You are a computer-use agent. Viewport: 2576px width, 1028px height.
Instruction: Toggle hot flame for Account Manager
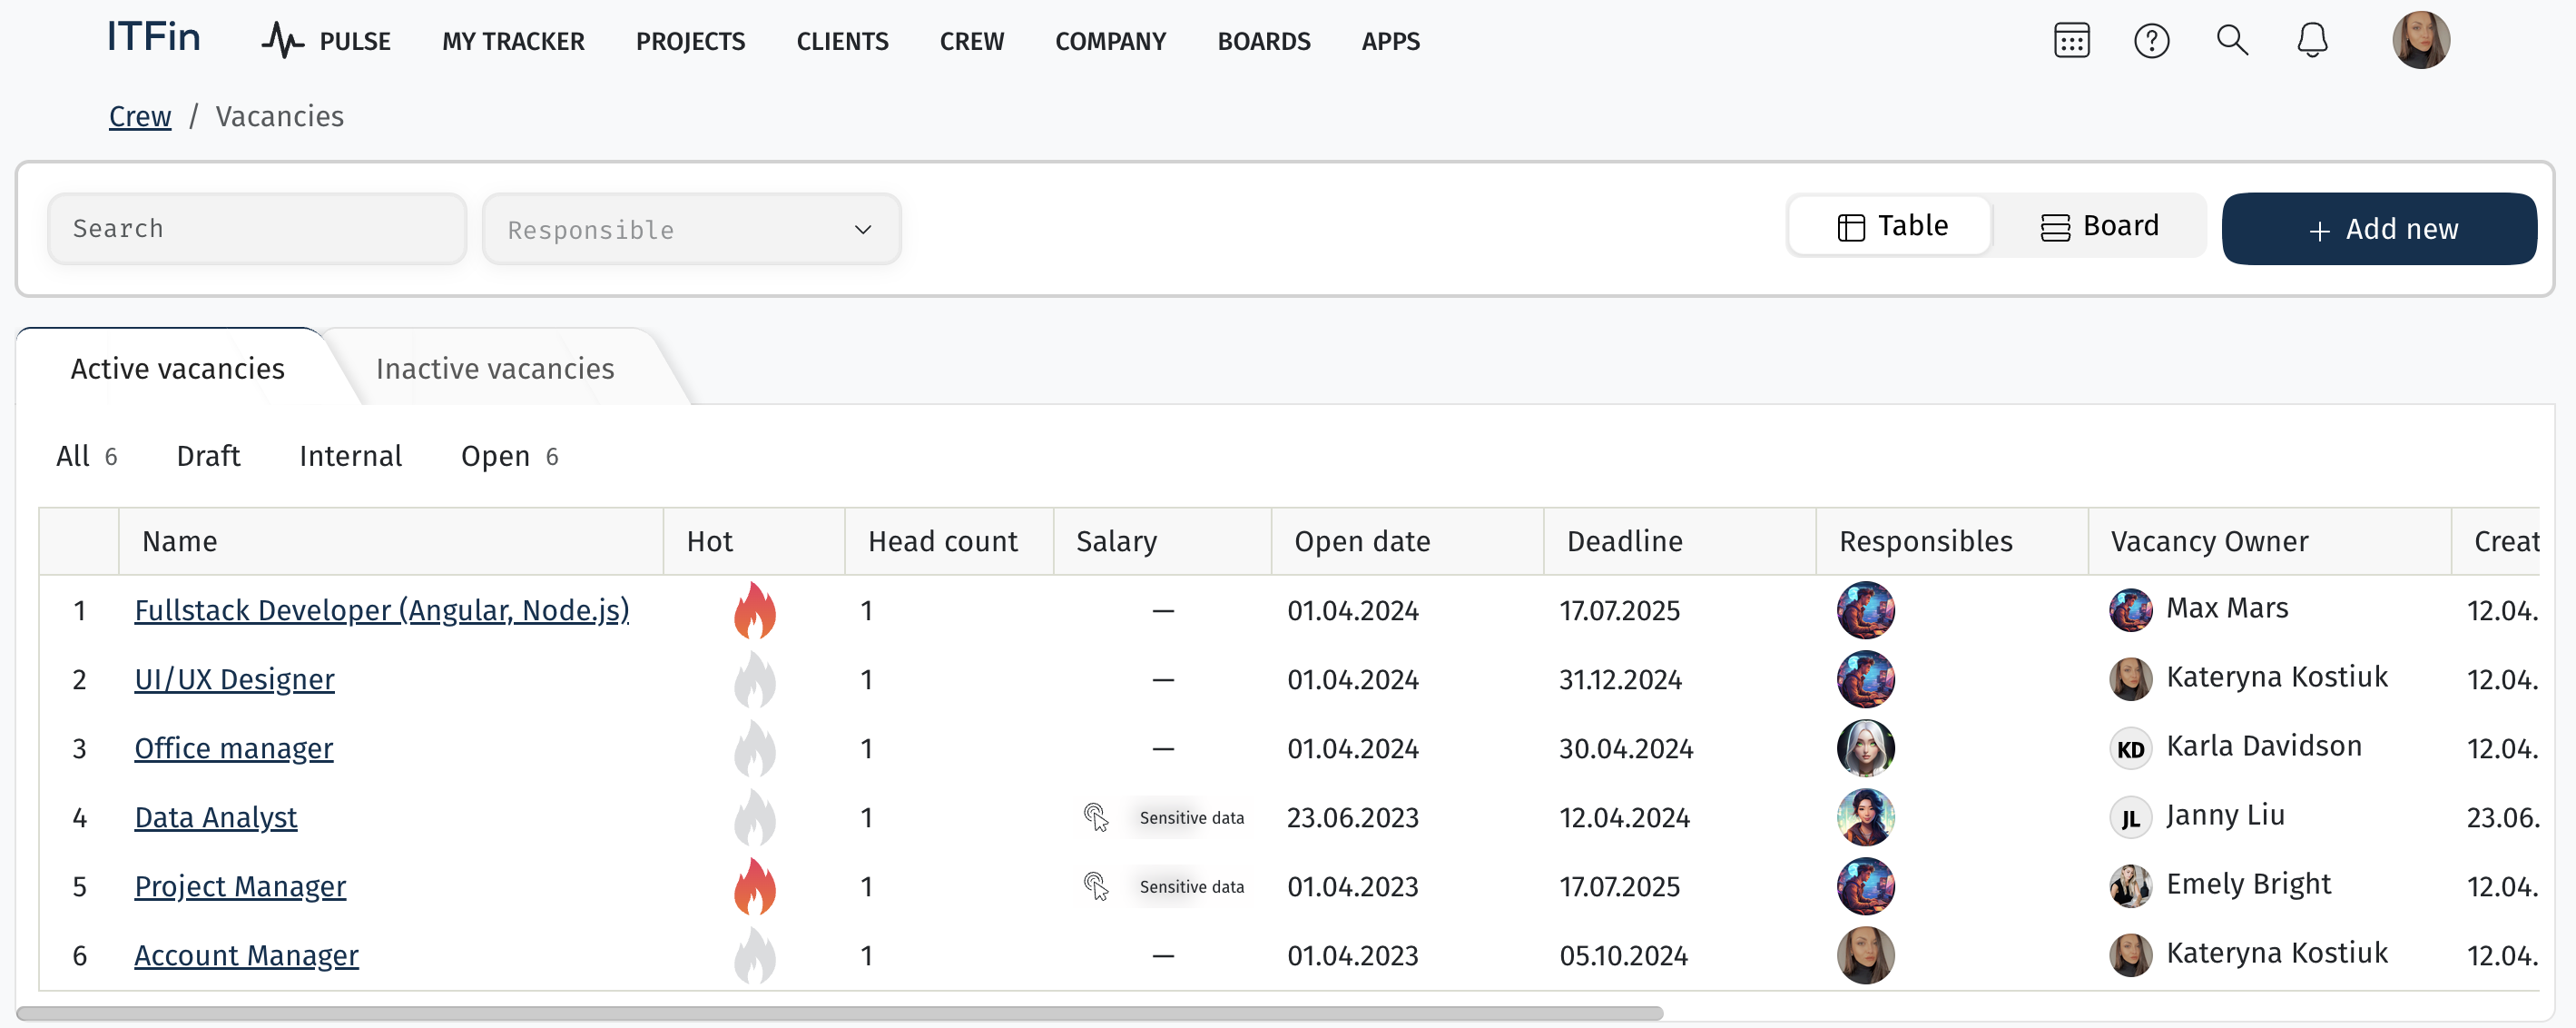pyautogui.click(x=755, y=956)
